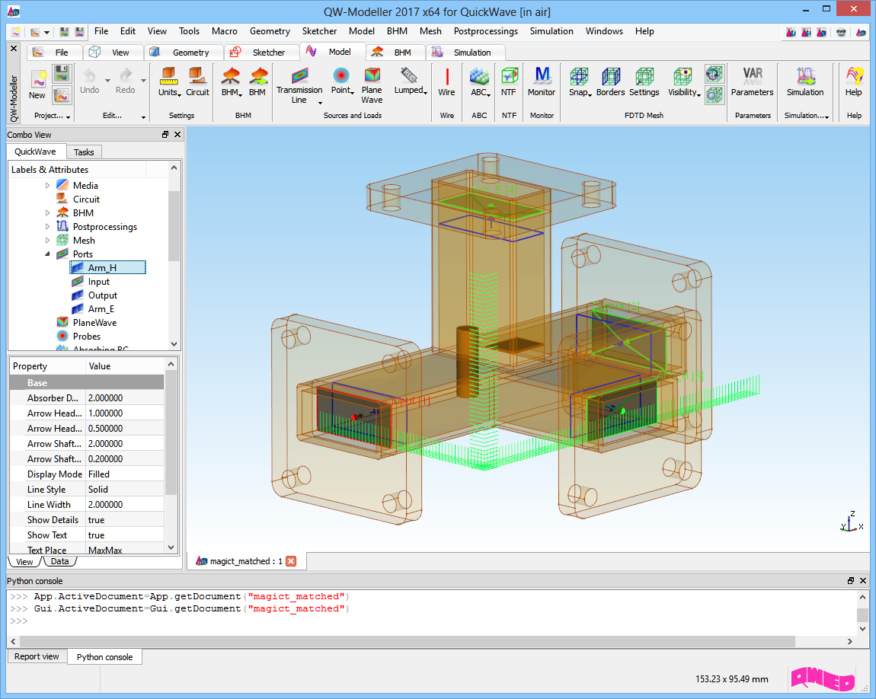Click the Redo arrow icon
876x699 pixels.
(126, 75)
